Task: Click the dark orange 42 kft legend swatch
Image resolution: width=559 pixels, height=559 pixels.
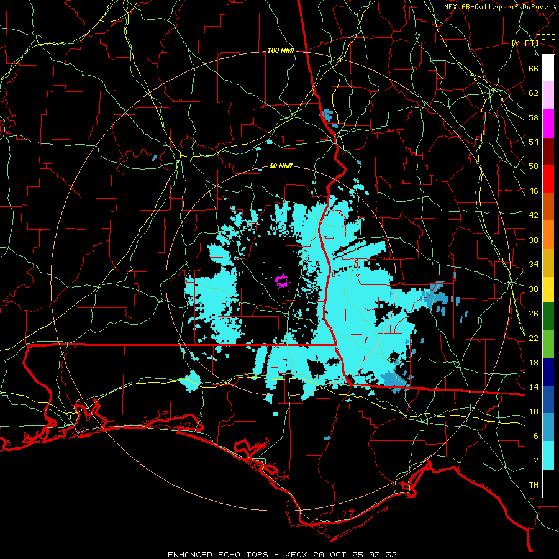Action: pyautogui.click(x=548, y=206)
